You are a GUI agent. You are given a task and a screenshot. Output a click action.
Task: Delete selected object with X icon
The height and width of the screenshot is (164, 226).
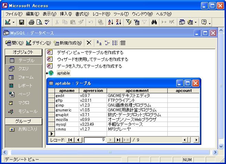(x=89, y=43)
